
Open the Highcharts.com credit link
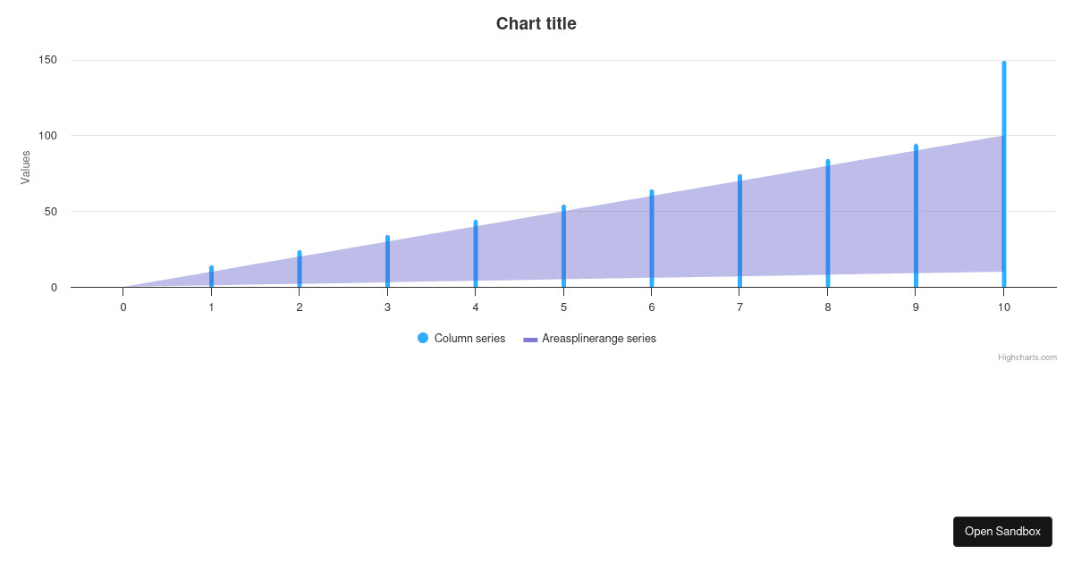click(1026, 357)
